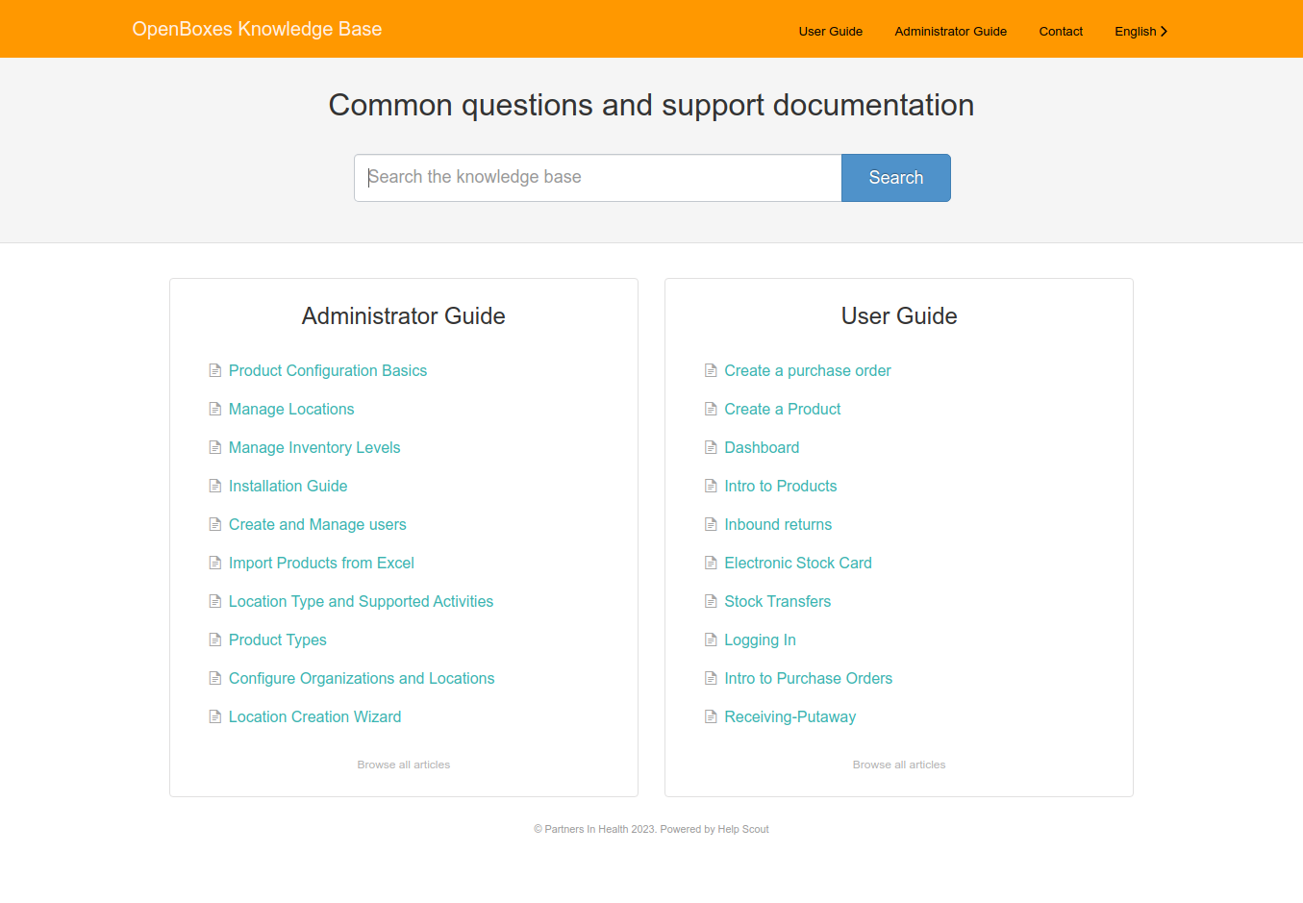Expand the English language dropdown
Viewport: 1303px width, 903px height.
click(1141, 31)
